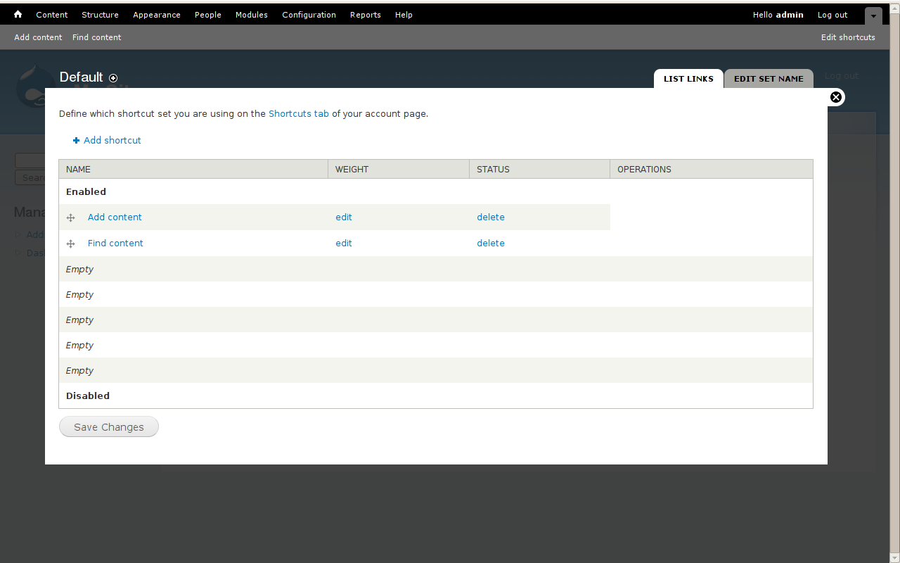The width and height of the screenshot is (900, 563).
Task: Open the Structure admin menu
Action: (x=100, y=15)
